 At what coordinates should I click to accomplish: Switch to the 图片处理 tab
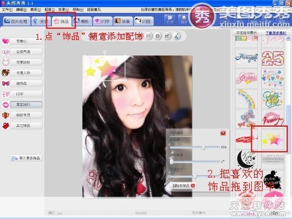17,21
